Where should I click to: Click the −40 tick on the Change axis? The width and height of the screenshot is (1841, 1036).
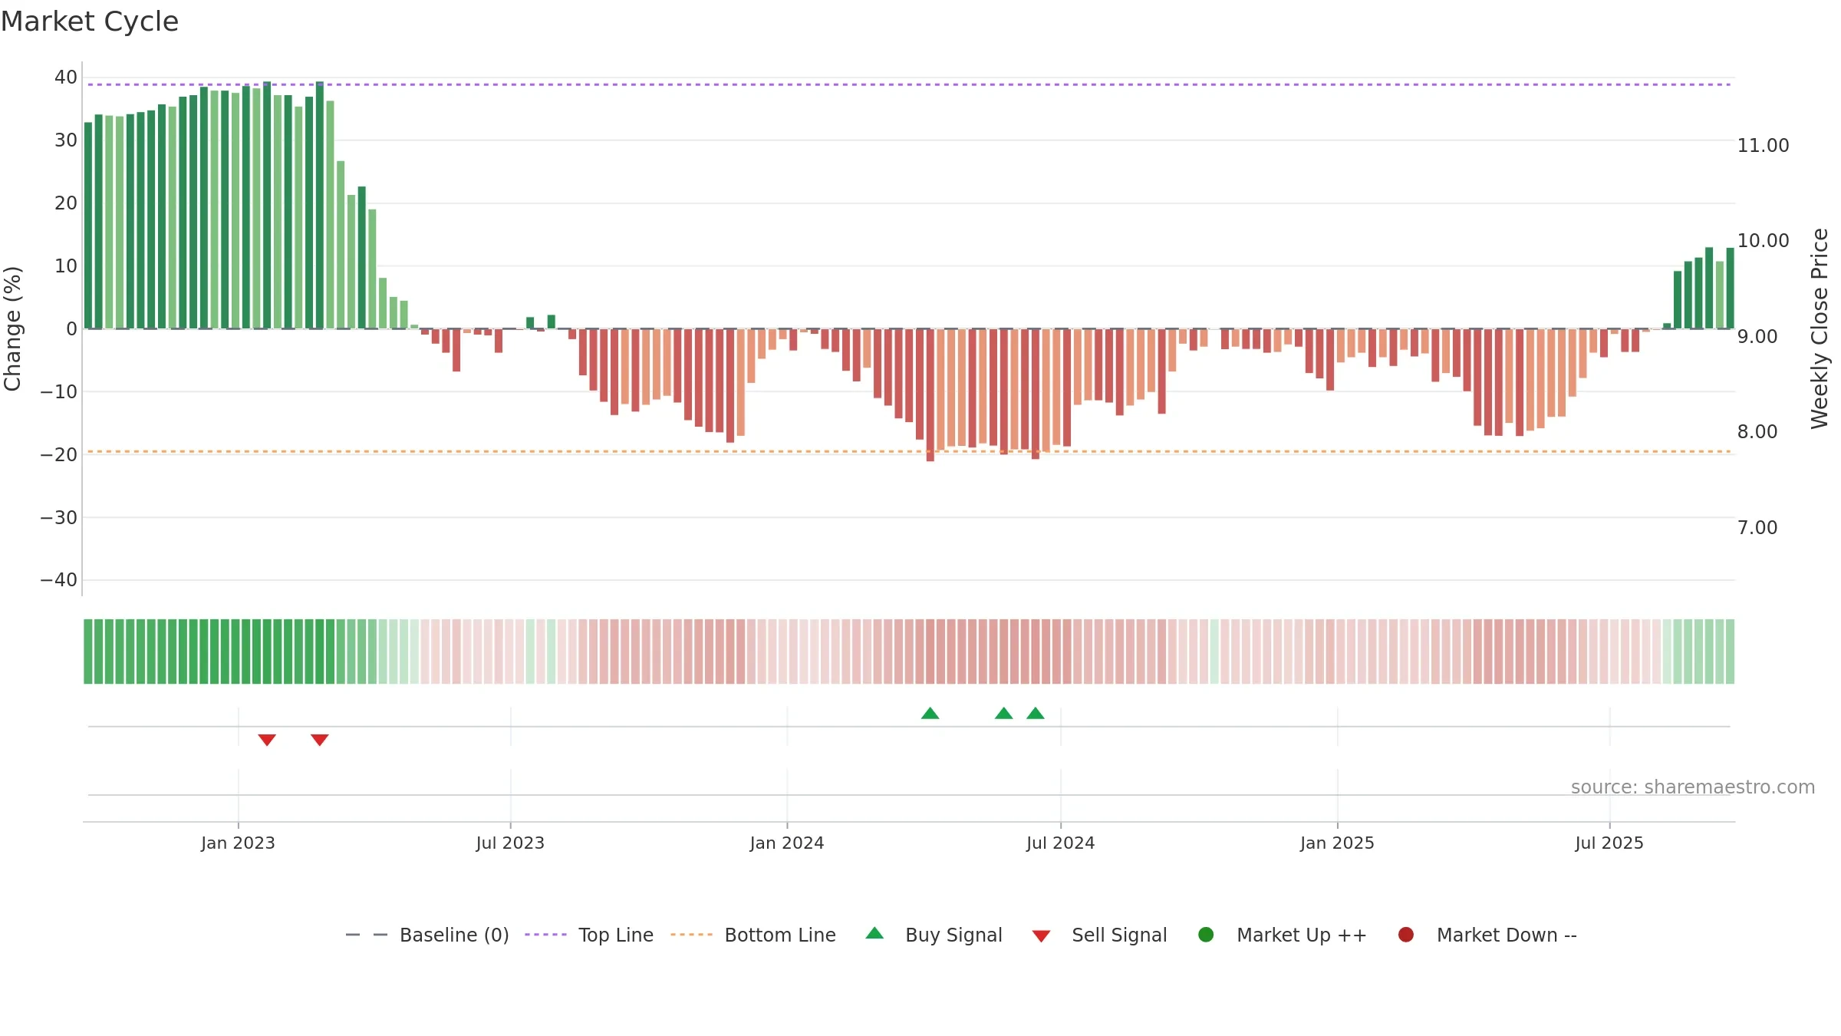59,580
